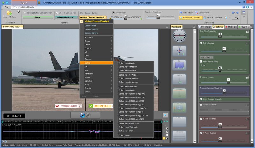Click the G-Force dashboard widget
Screen dimensions: 255x148
coord(179,79)
